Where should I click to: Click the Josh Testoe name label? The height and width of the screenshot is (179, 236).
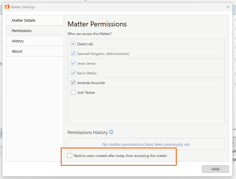point(86,93)
